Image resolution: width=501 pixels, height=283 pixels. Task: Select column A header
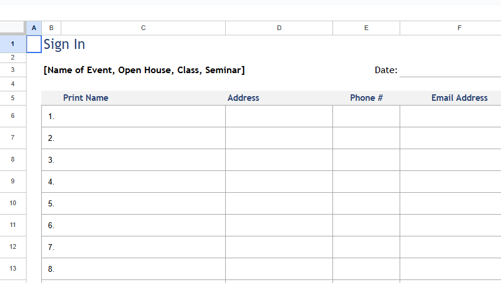click(34, 28)
